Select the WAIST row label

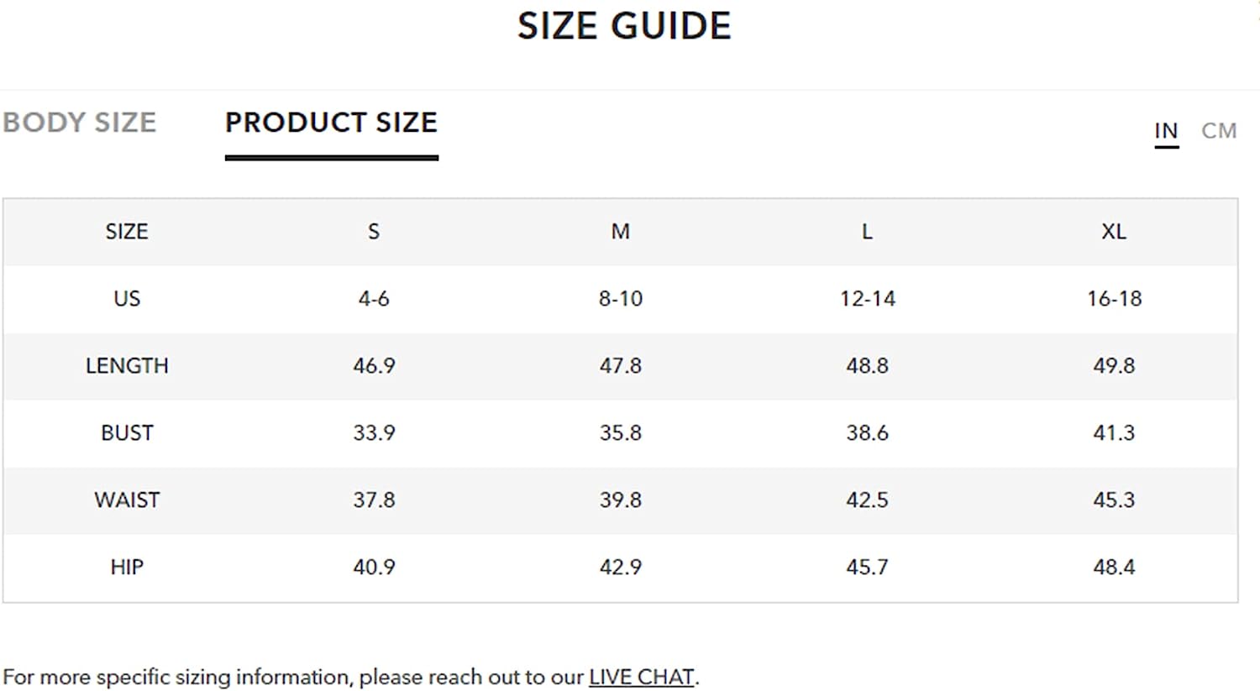click(x=127, y=500)
